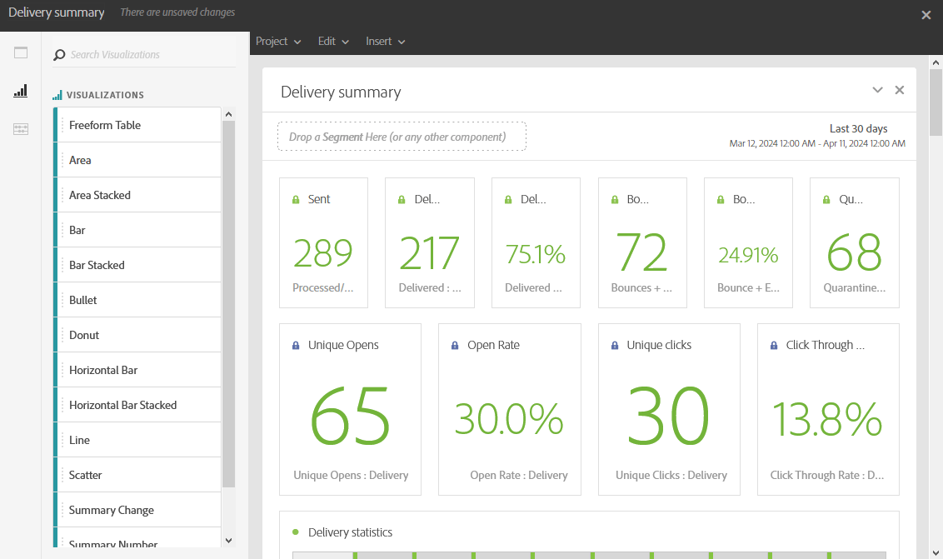Screen dimensions: 943x559
Task: Toggle the lock on the Quarantine tile
Action: pos(825,198)
